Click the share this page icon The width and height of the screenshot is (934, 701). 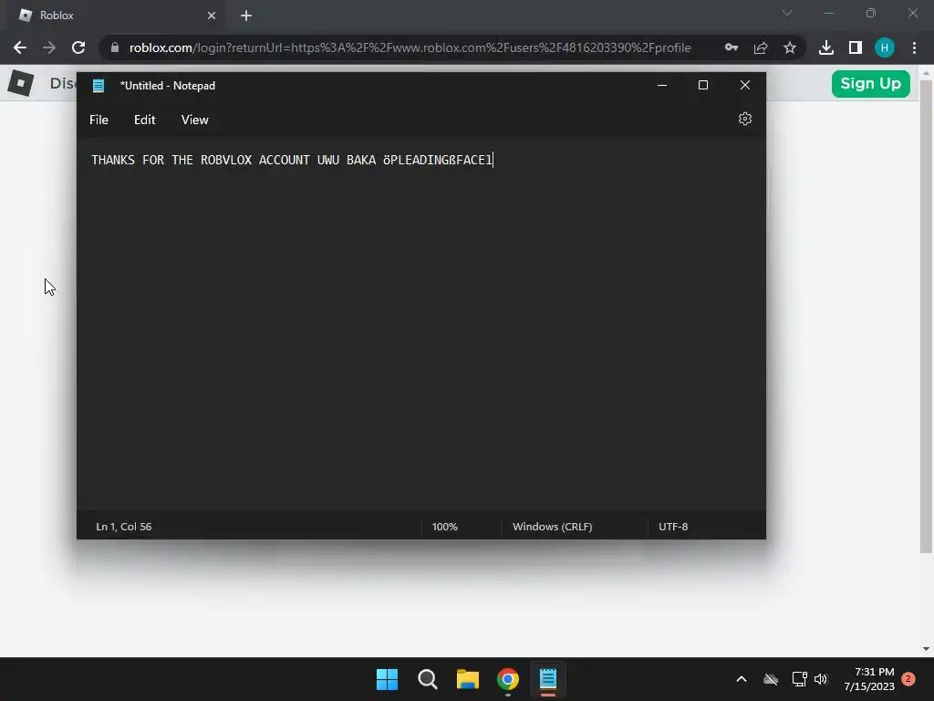pyautogui.click(x=761, y=47)
